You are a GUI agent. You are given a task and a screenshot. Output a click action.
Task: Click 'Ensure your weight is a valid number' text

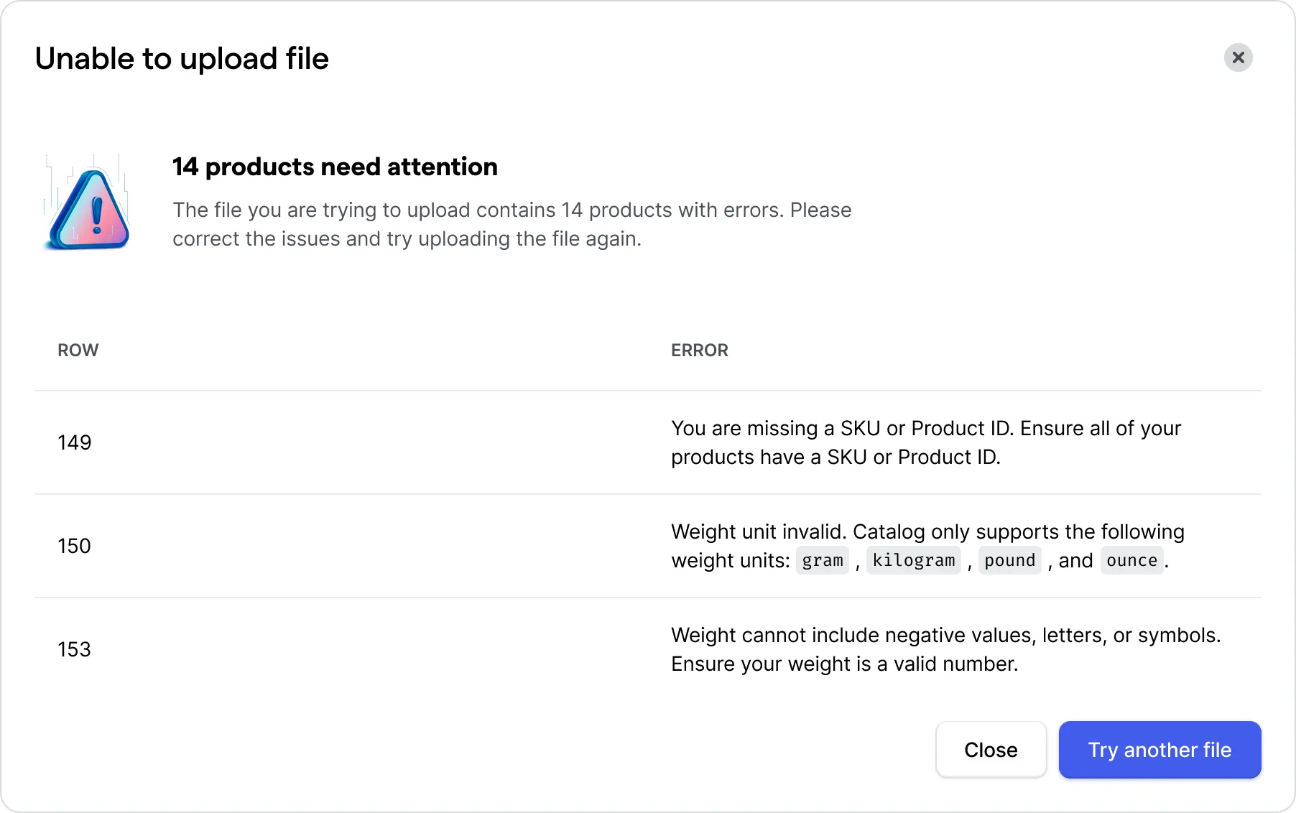click(844, 664)
